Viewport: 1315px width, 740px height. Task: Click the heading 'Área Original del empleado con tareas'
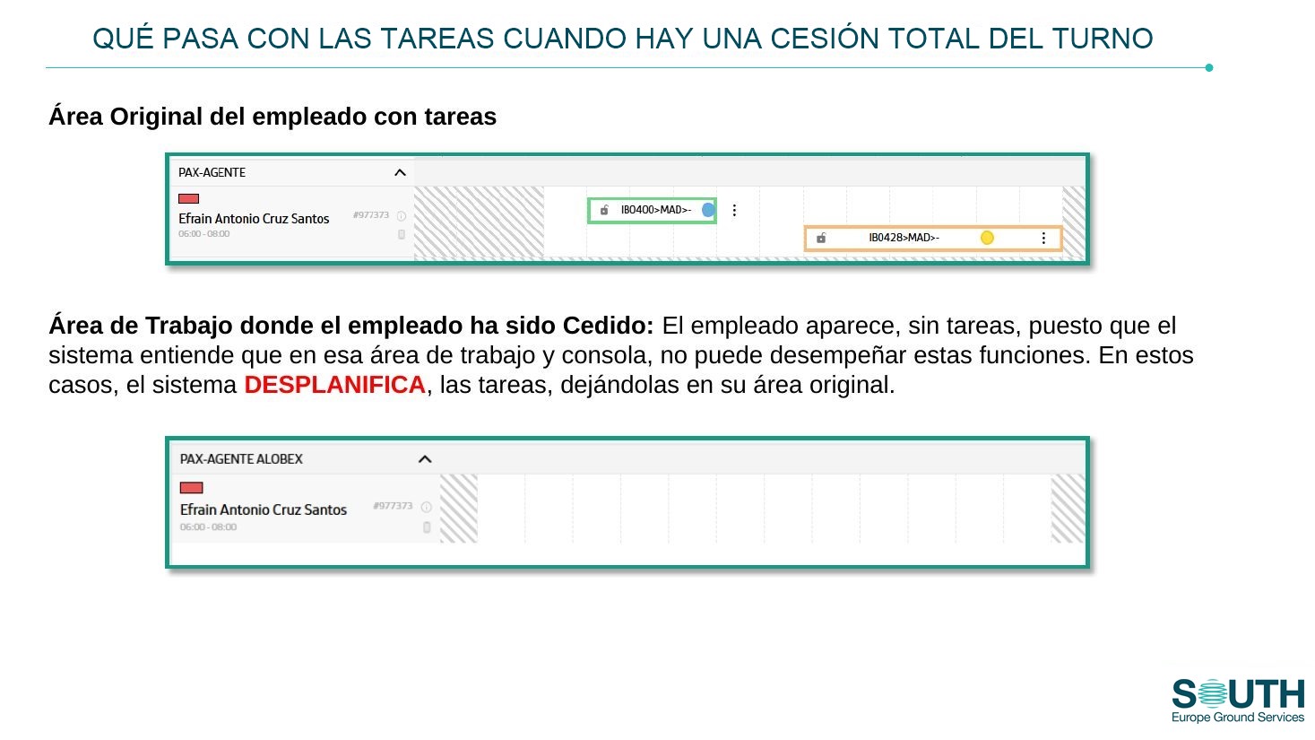point(273,117)
